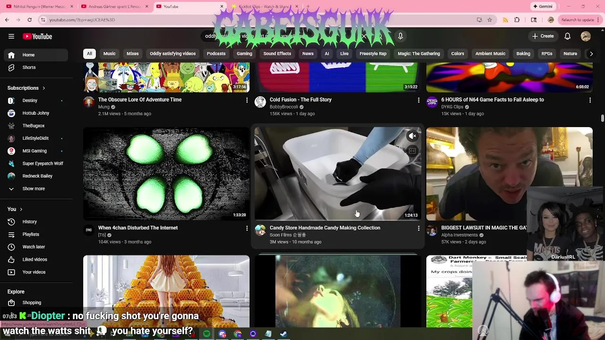Select the Sound Effects chip
This screenshot has width=605, height=340.
click(x=277, y=54)
